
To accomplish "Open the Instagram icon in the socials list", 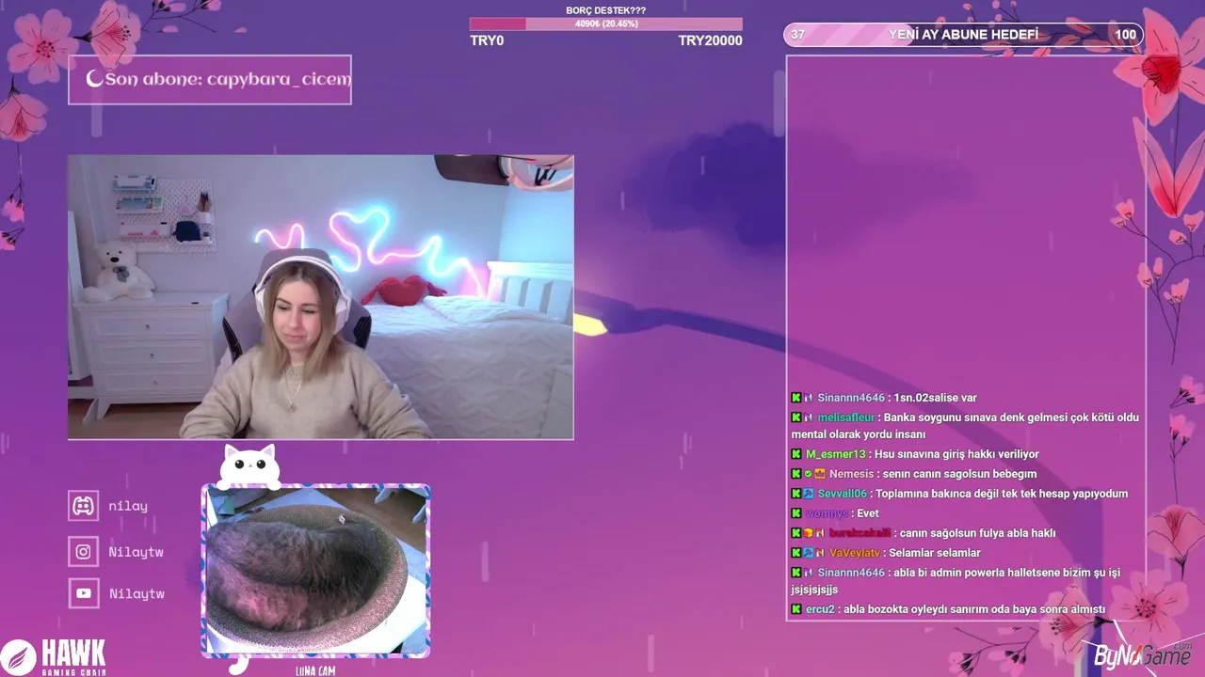I will tap(84, 552).
